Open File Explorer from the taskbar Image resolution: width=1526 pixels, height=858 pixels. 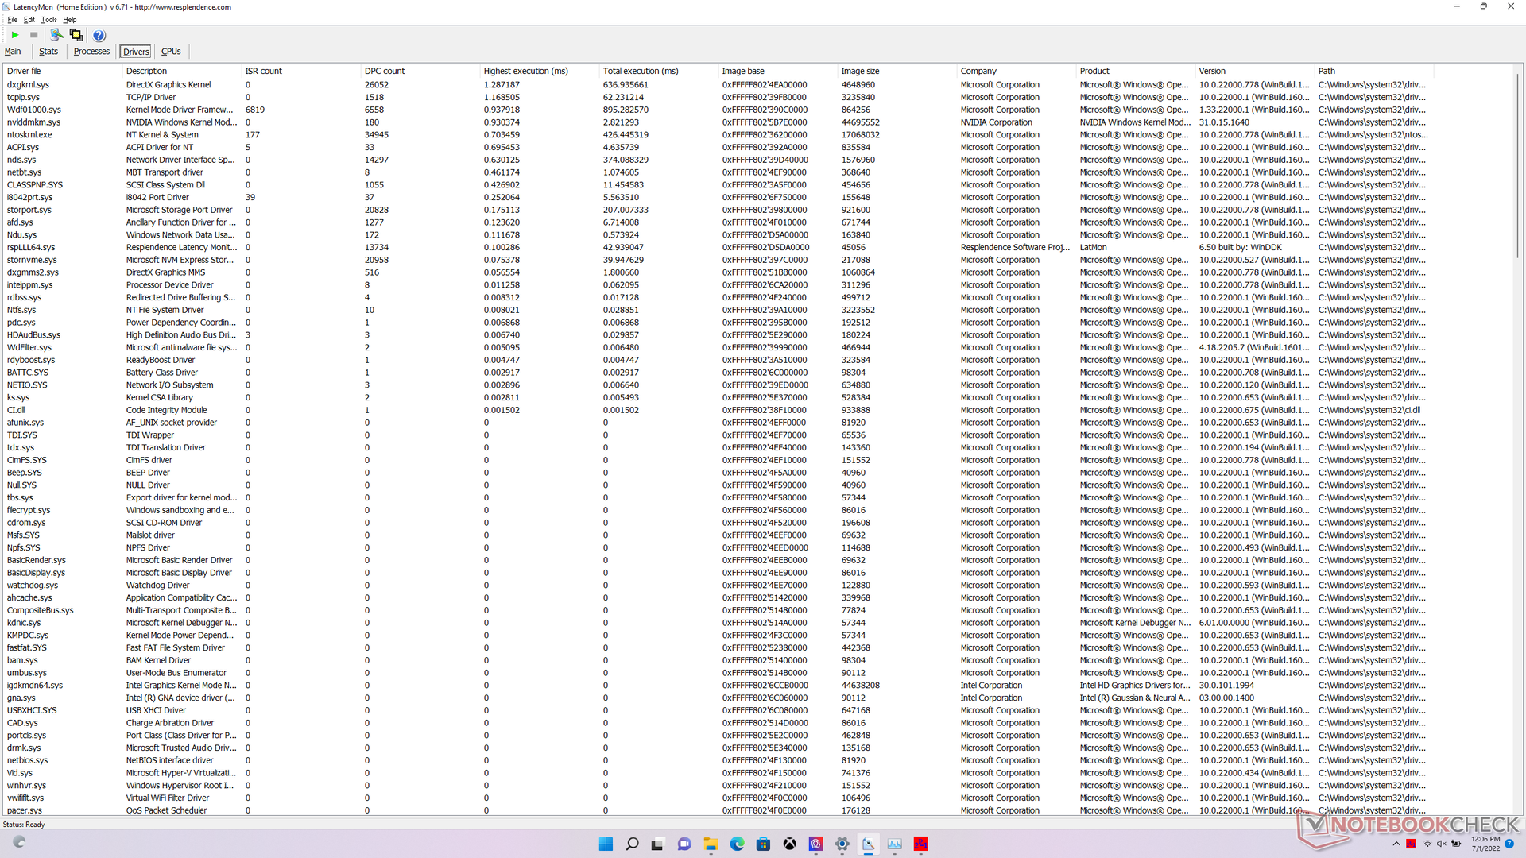click(x=711, y=844)
